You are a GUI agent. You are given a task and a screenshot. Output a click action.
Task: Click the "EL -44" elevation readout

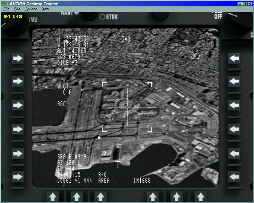(66, 169)
